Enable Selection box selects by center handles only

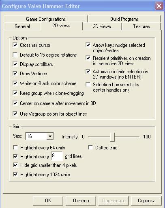(x=88, y=84)
